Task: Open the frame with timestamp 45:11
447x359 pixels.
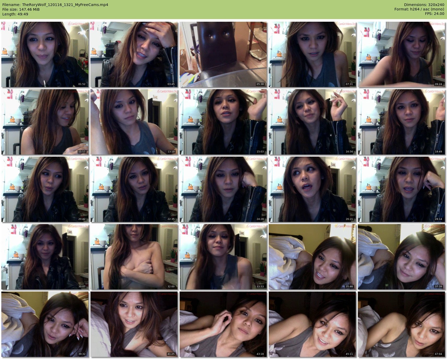Action: tap(312, 324)
